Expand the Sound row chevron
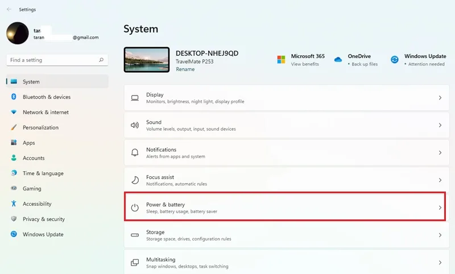 coord(440,125)
